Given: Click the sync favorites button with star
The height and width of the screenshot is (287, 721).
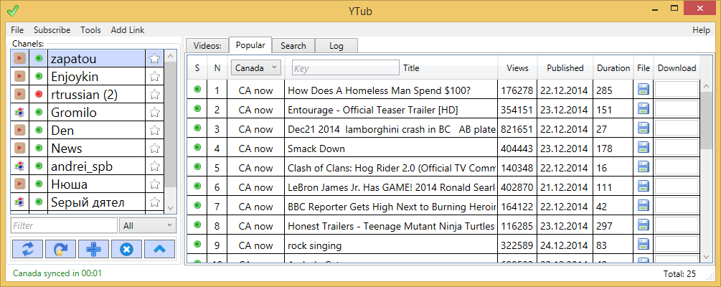Looking at the screenshot, I should pos(61,249).
